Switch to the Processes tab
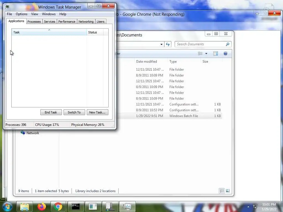The image size is (283, 212). click(x=34, y=22)
